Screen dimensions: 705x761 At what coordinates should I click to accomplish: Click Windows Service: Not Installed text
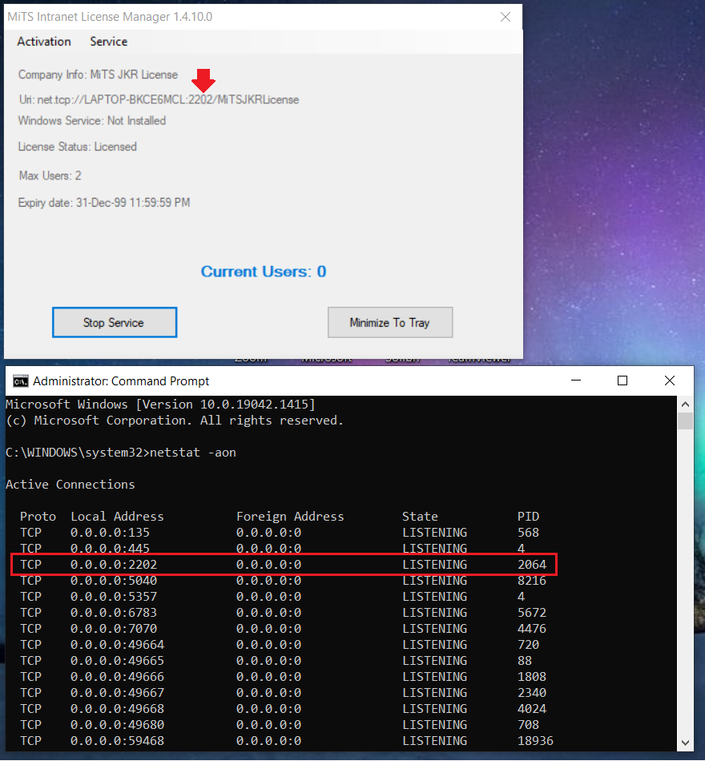(92, 121)
